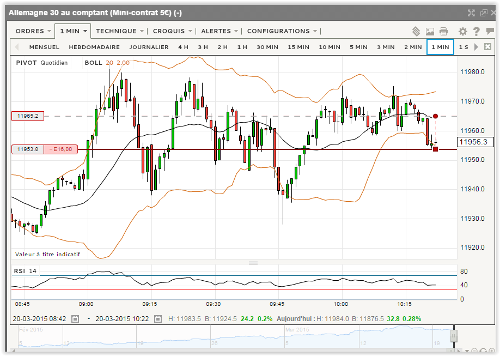Click the stacked sheets icon in the toolbar
500x356 pixels.
pyautogui.click(x=416, y=31)
